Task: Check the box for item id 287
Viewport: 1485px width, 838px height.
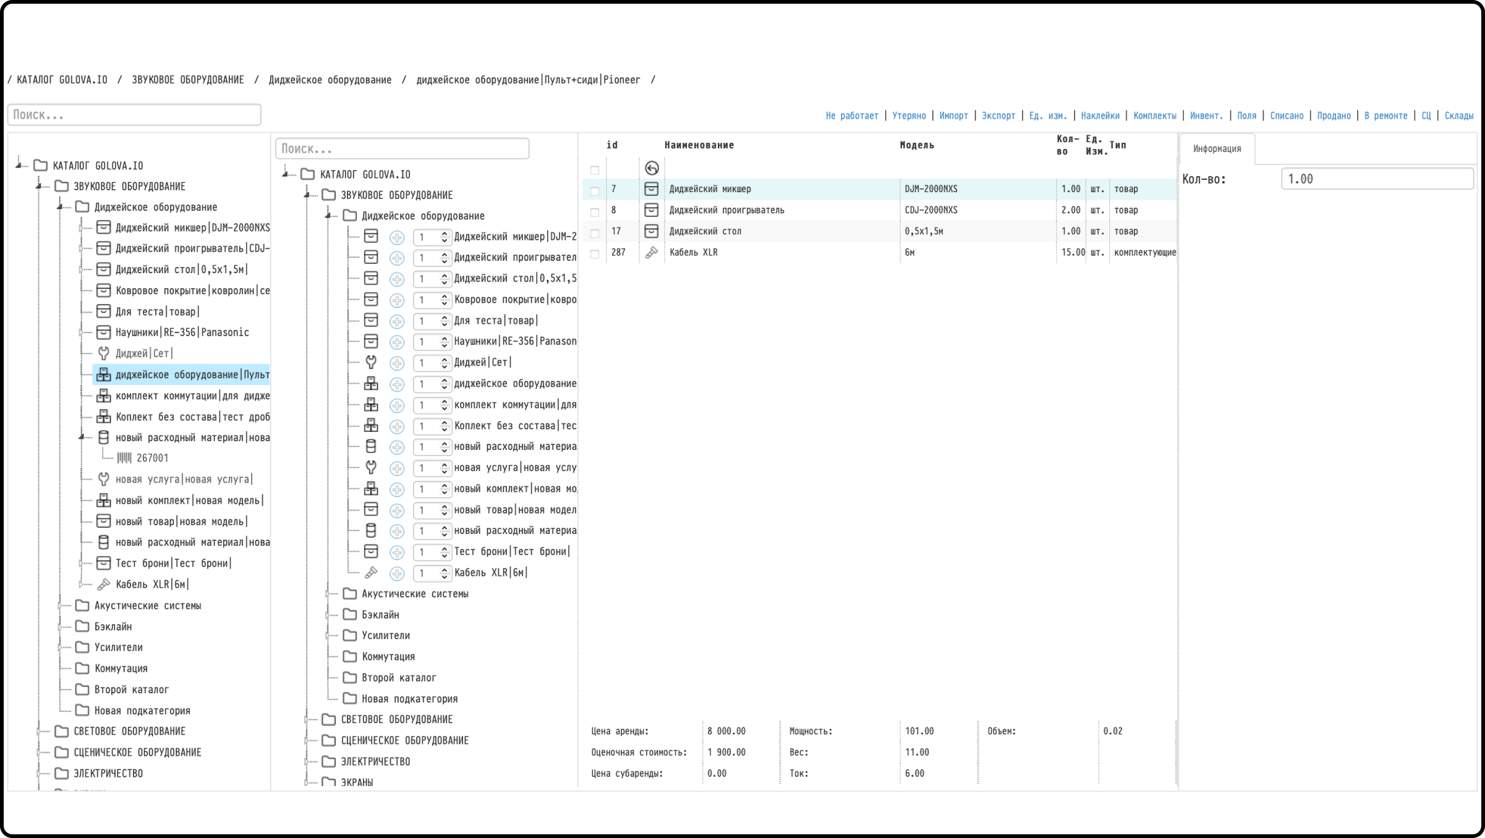Action: pos(595,254)
